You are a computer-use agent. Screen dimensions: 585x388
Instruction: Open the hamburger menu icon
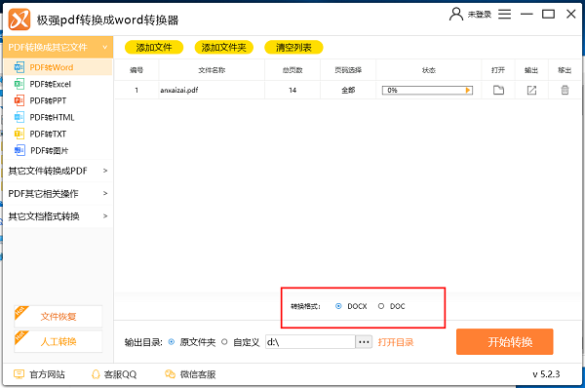pos(504,15)
